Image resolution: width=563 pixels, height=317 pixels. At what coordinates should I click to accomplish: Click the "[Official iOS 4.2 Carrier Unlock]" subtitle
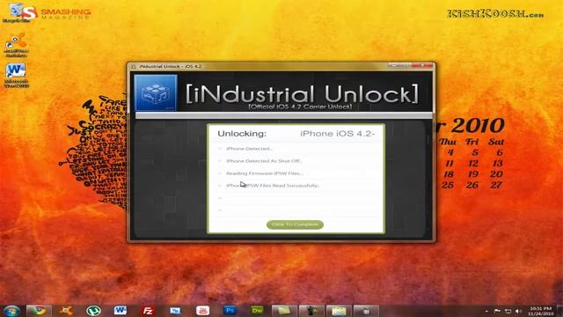(x=300, y=107)
